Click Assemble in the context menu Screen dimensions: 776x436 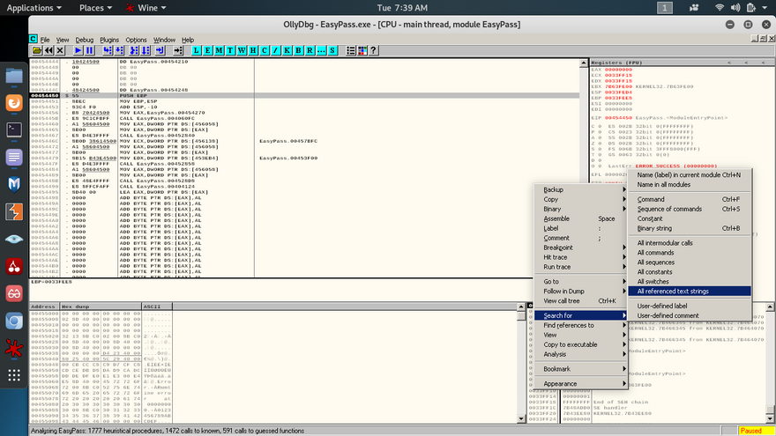click(581, 219)
